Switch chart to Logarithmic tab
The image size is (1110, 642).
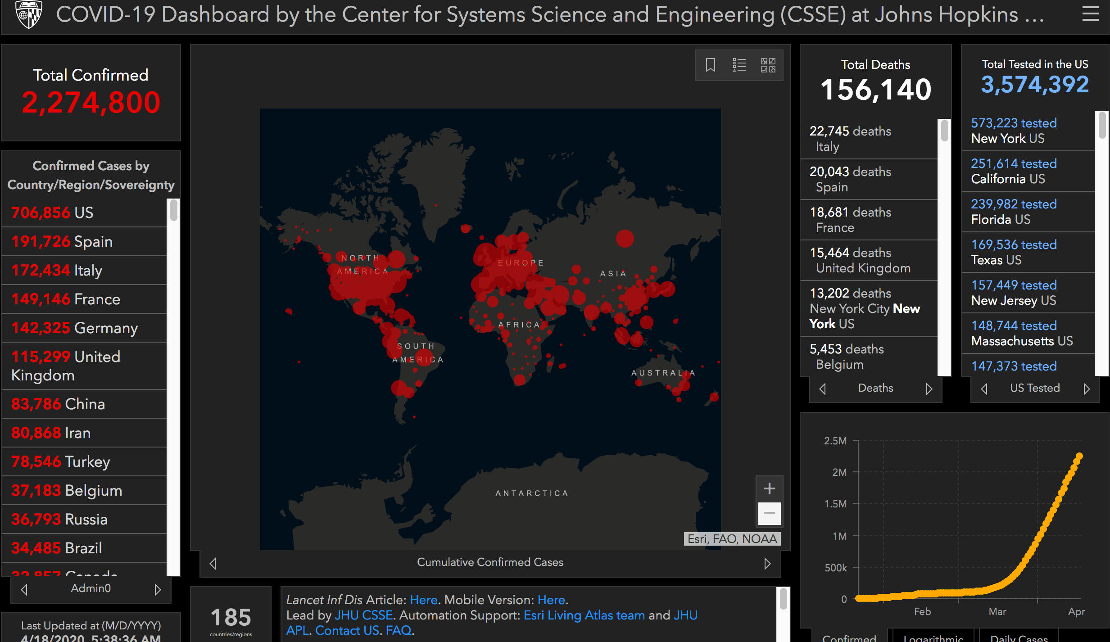click(x=933, y=637)
